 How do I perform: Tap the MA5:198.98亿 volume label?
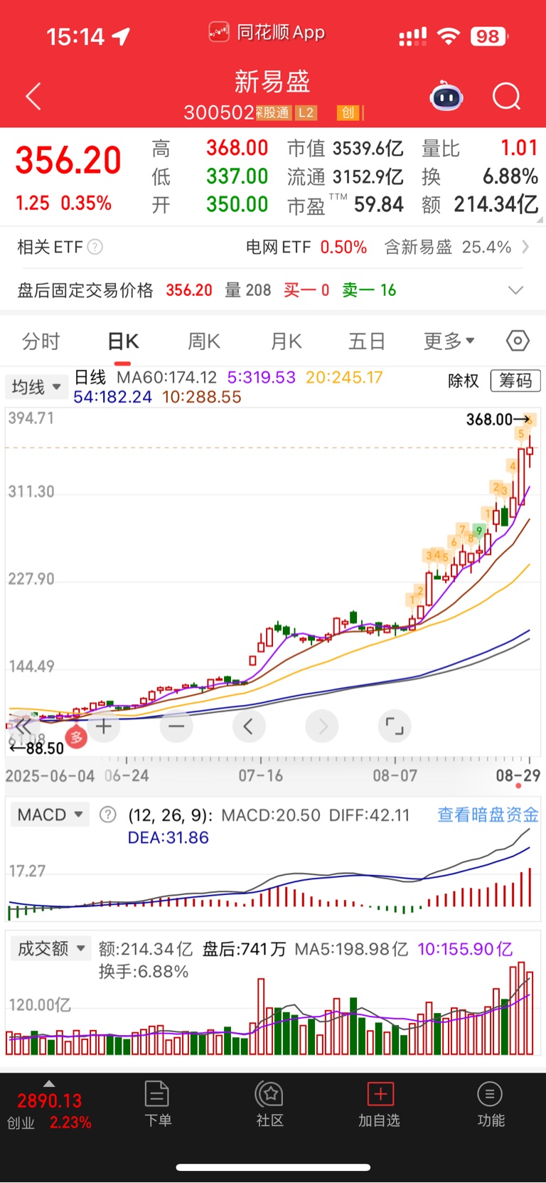351,949
